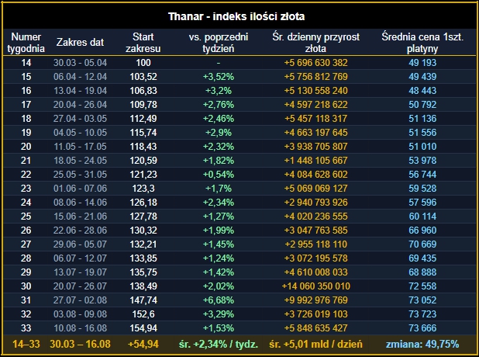Viewport: 479px width, 357px height.
Task: Click the 'Numer tygodnia' column header
Action: (x=26, y=43)
